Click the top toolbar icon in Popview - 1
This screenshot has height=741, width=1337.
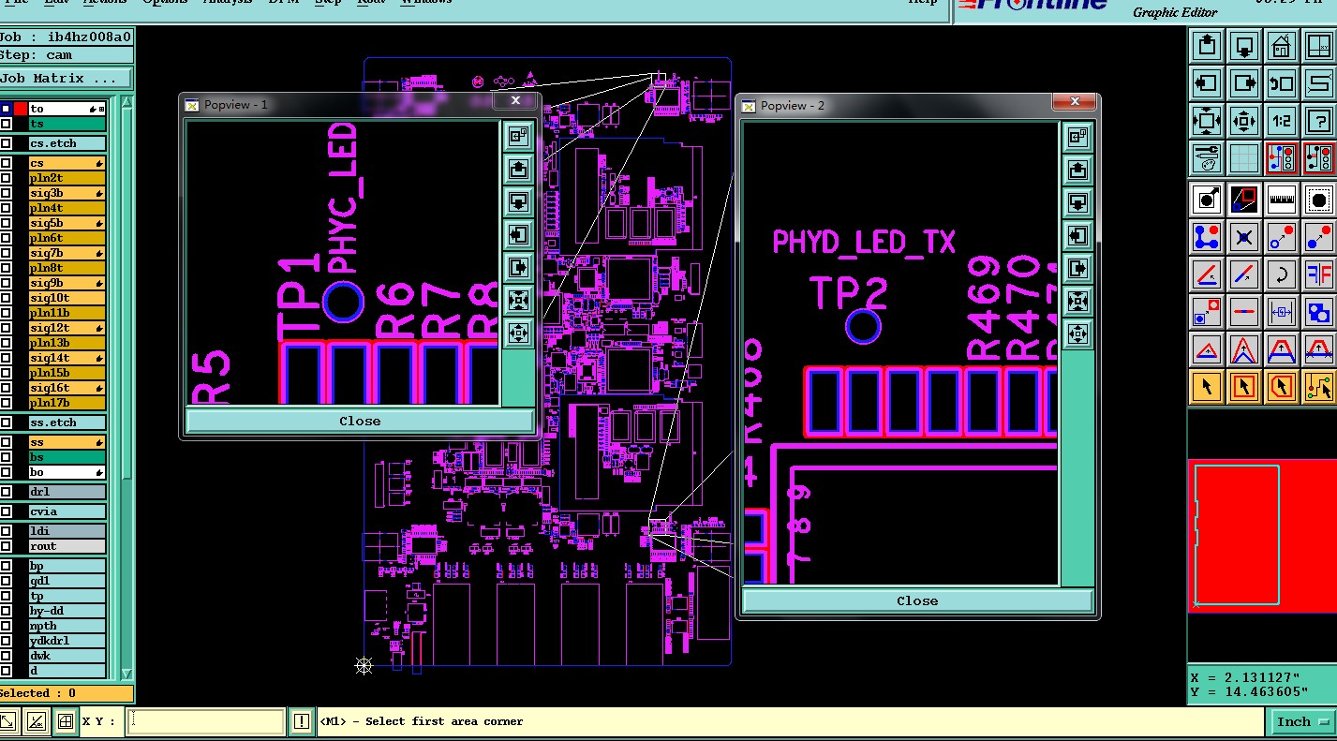click(518, 136)
